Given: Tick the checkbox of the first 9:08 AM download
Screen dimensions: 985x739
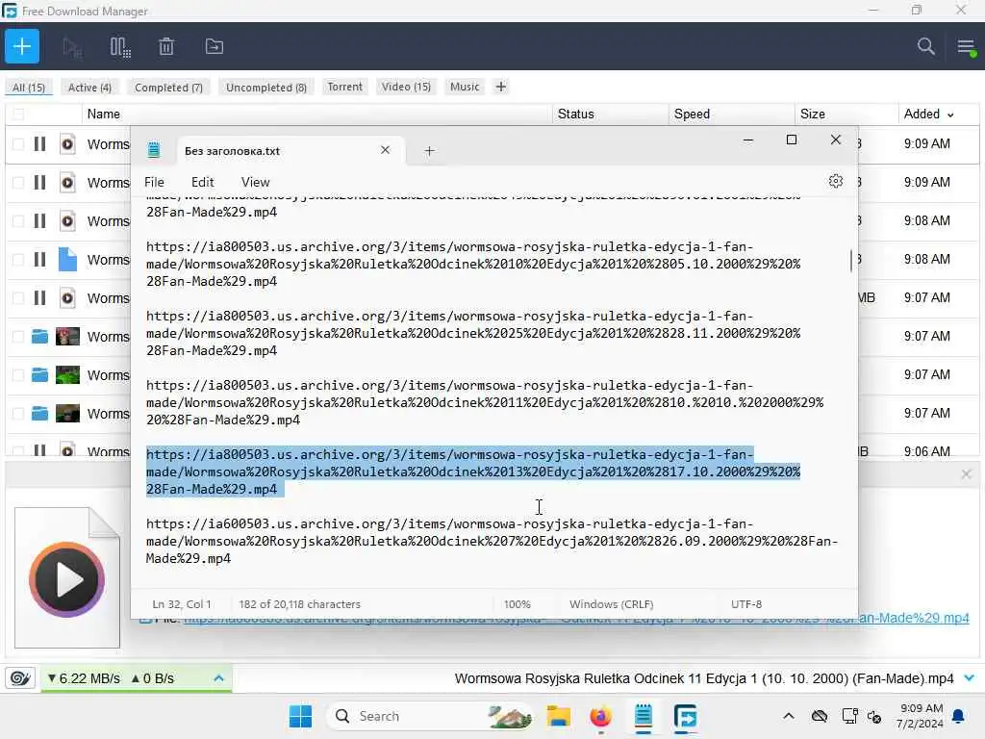Looking at the screenshot, I should [19, 221].
